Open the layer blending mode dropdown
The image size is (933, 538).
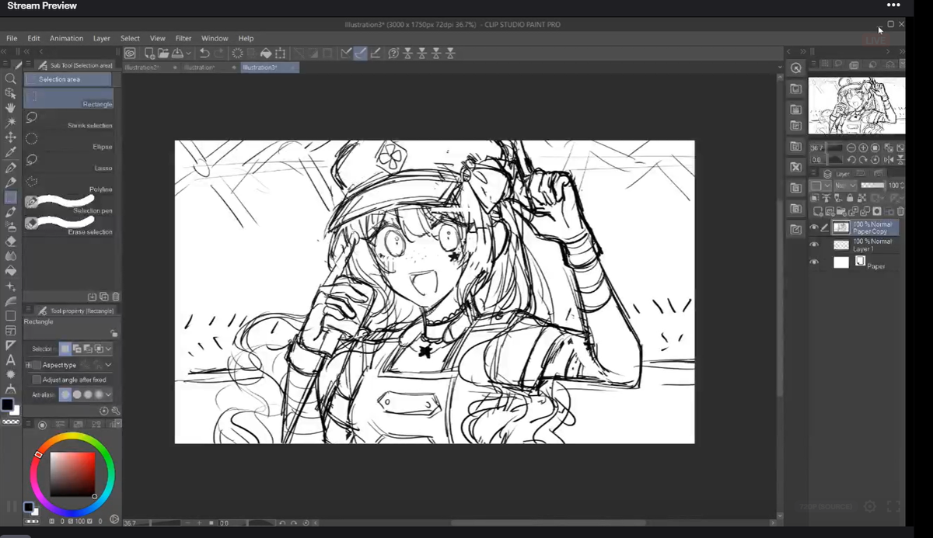[845, 186]
